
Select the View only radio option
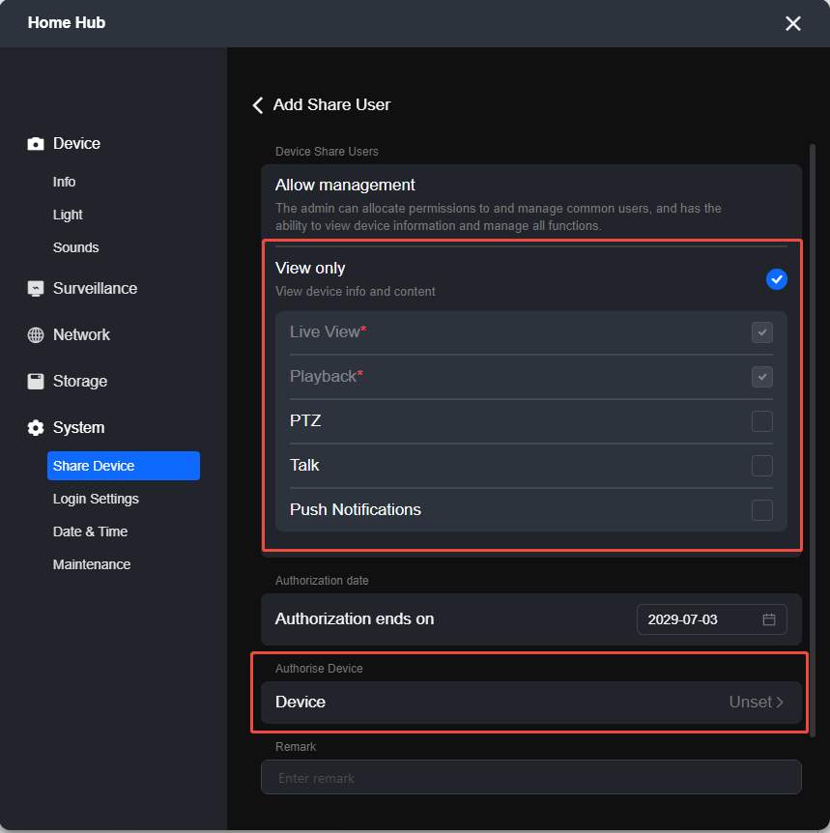[x=776, y=279]
